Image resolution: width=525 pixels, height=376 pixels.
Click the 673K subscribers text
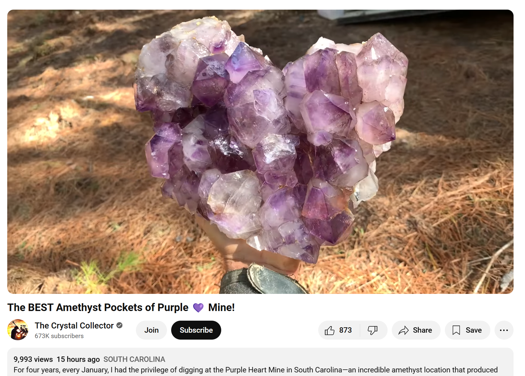point(59,336)
